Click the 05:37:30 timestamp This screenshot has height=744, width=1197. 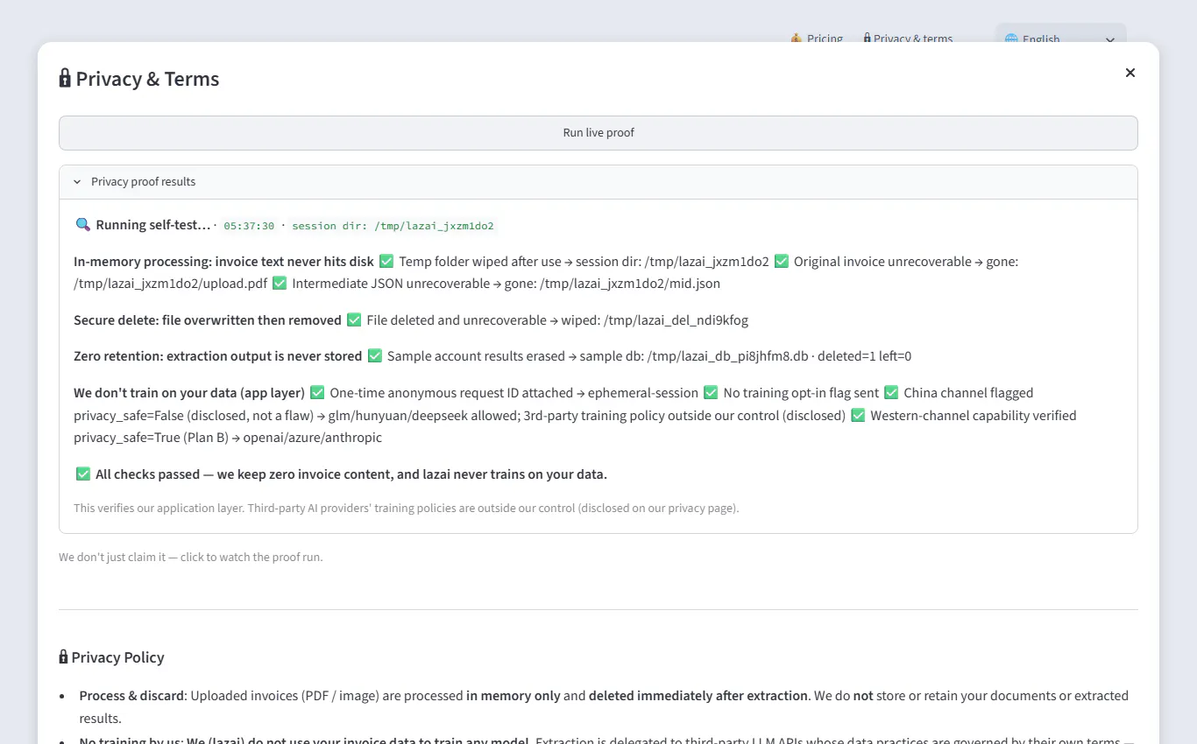[x=249, y=226]
